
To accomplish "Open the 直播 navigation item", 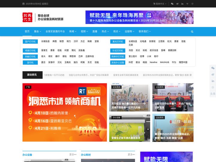I will point(95,31).
